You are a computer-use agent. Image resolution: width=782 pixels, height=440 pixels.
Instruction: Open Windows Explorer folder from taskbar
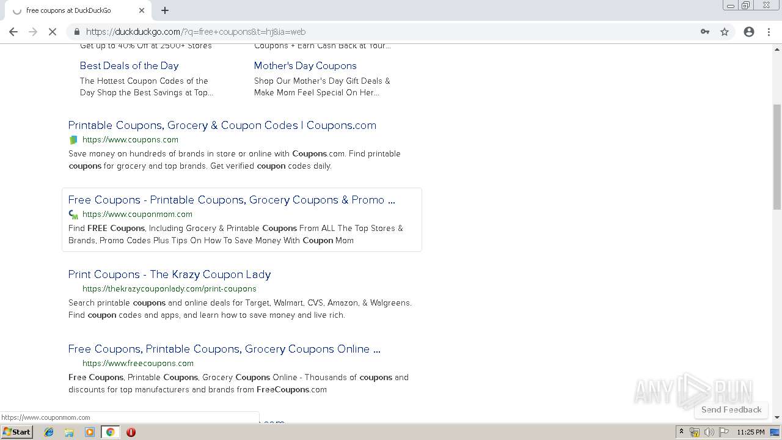69,432
